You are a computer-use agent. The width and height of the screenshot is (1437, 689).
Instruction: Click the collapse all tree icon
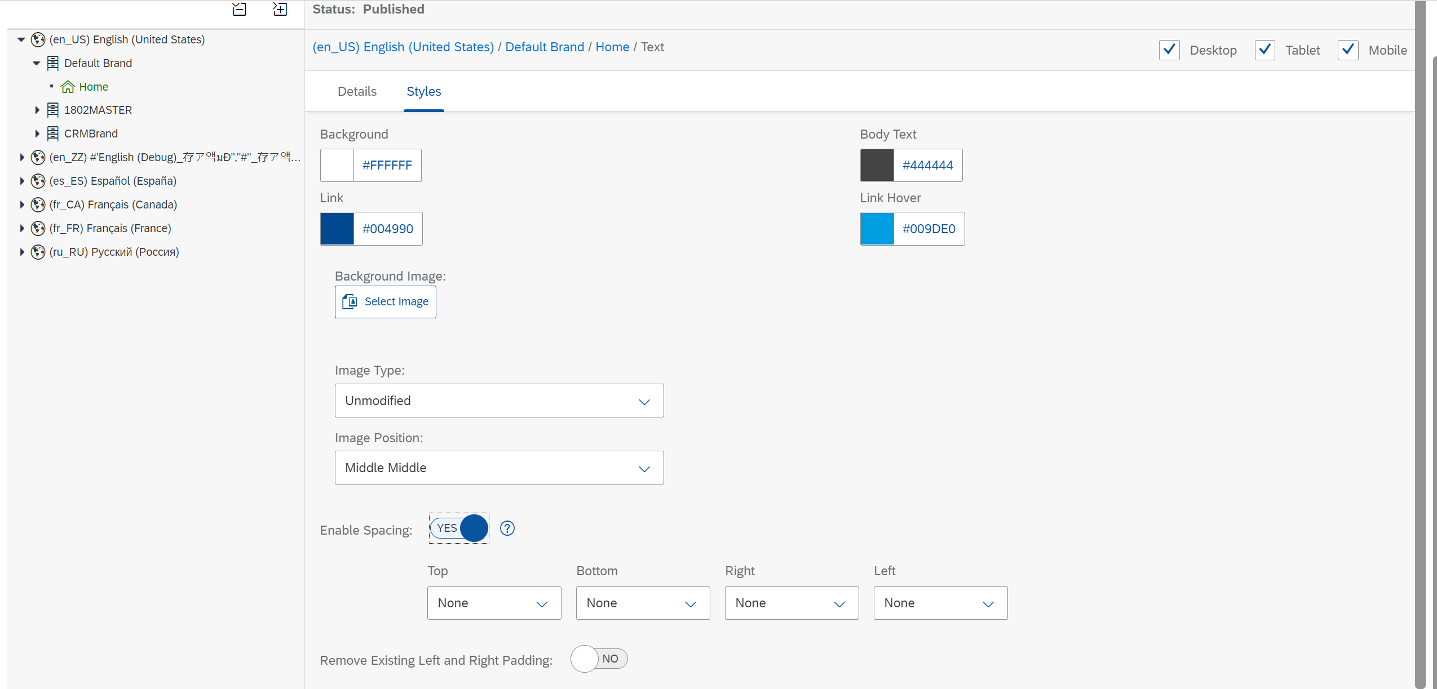click(239, 9)
